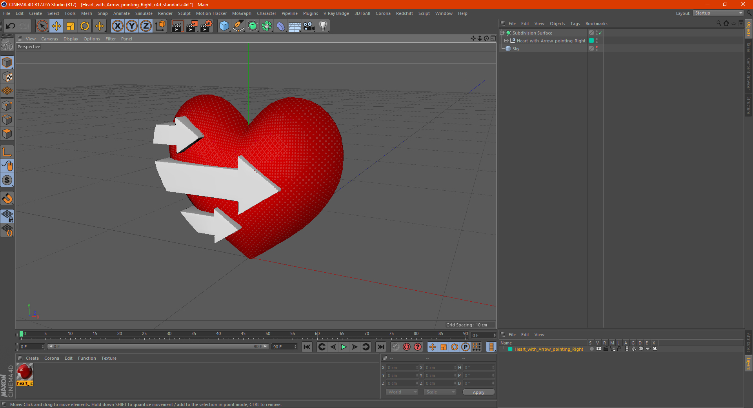Open Edit Render Settings icon
The width and height of the screenshot is (753, 408).
(x=206, y=26)
